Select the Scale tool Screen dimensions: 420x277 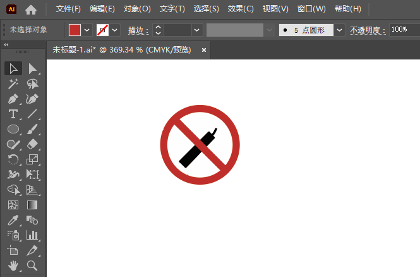pyautogui.click(x=32, y=159)
